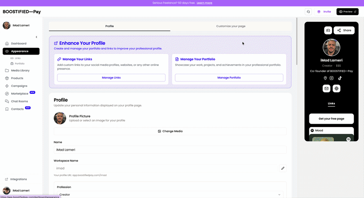Click the preview avatar of iMad Lameri
Screen dimensions: 364x198
[331, 47]
